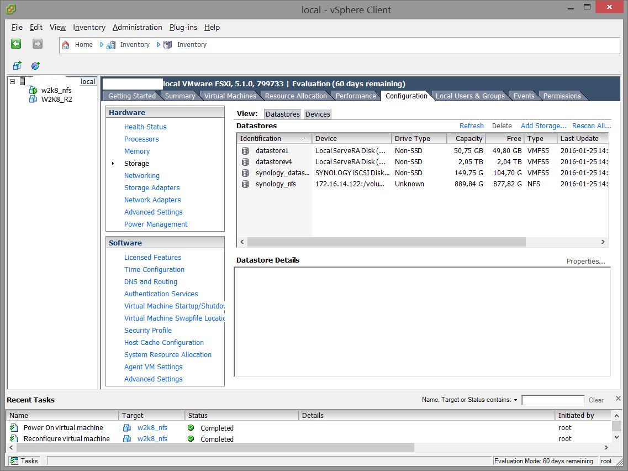Click the globe toolbar icon beside new VM
This screenshot has height=471, width=628.
36,65
